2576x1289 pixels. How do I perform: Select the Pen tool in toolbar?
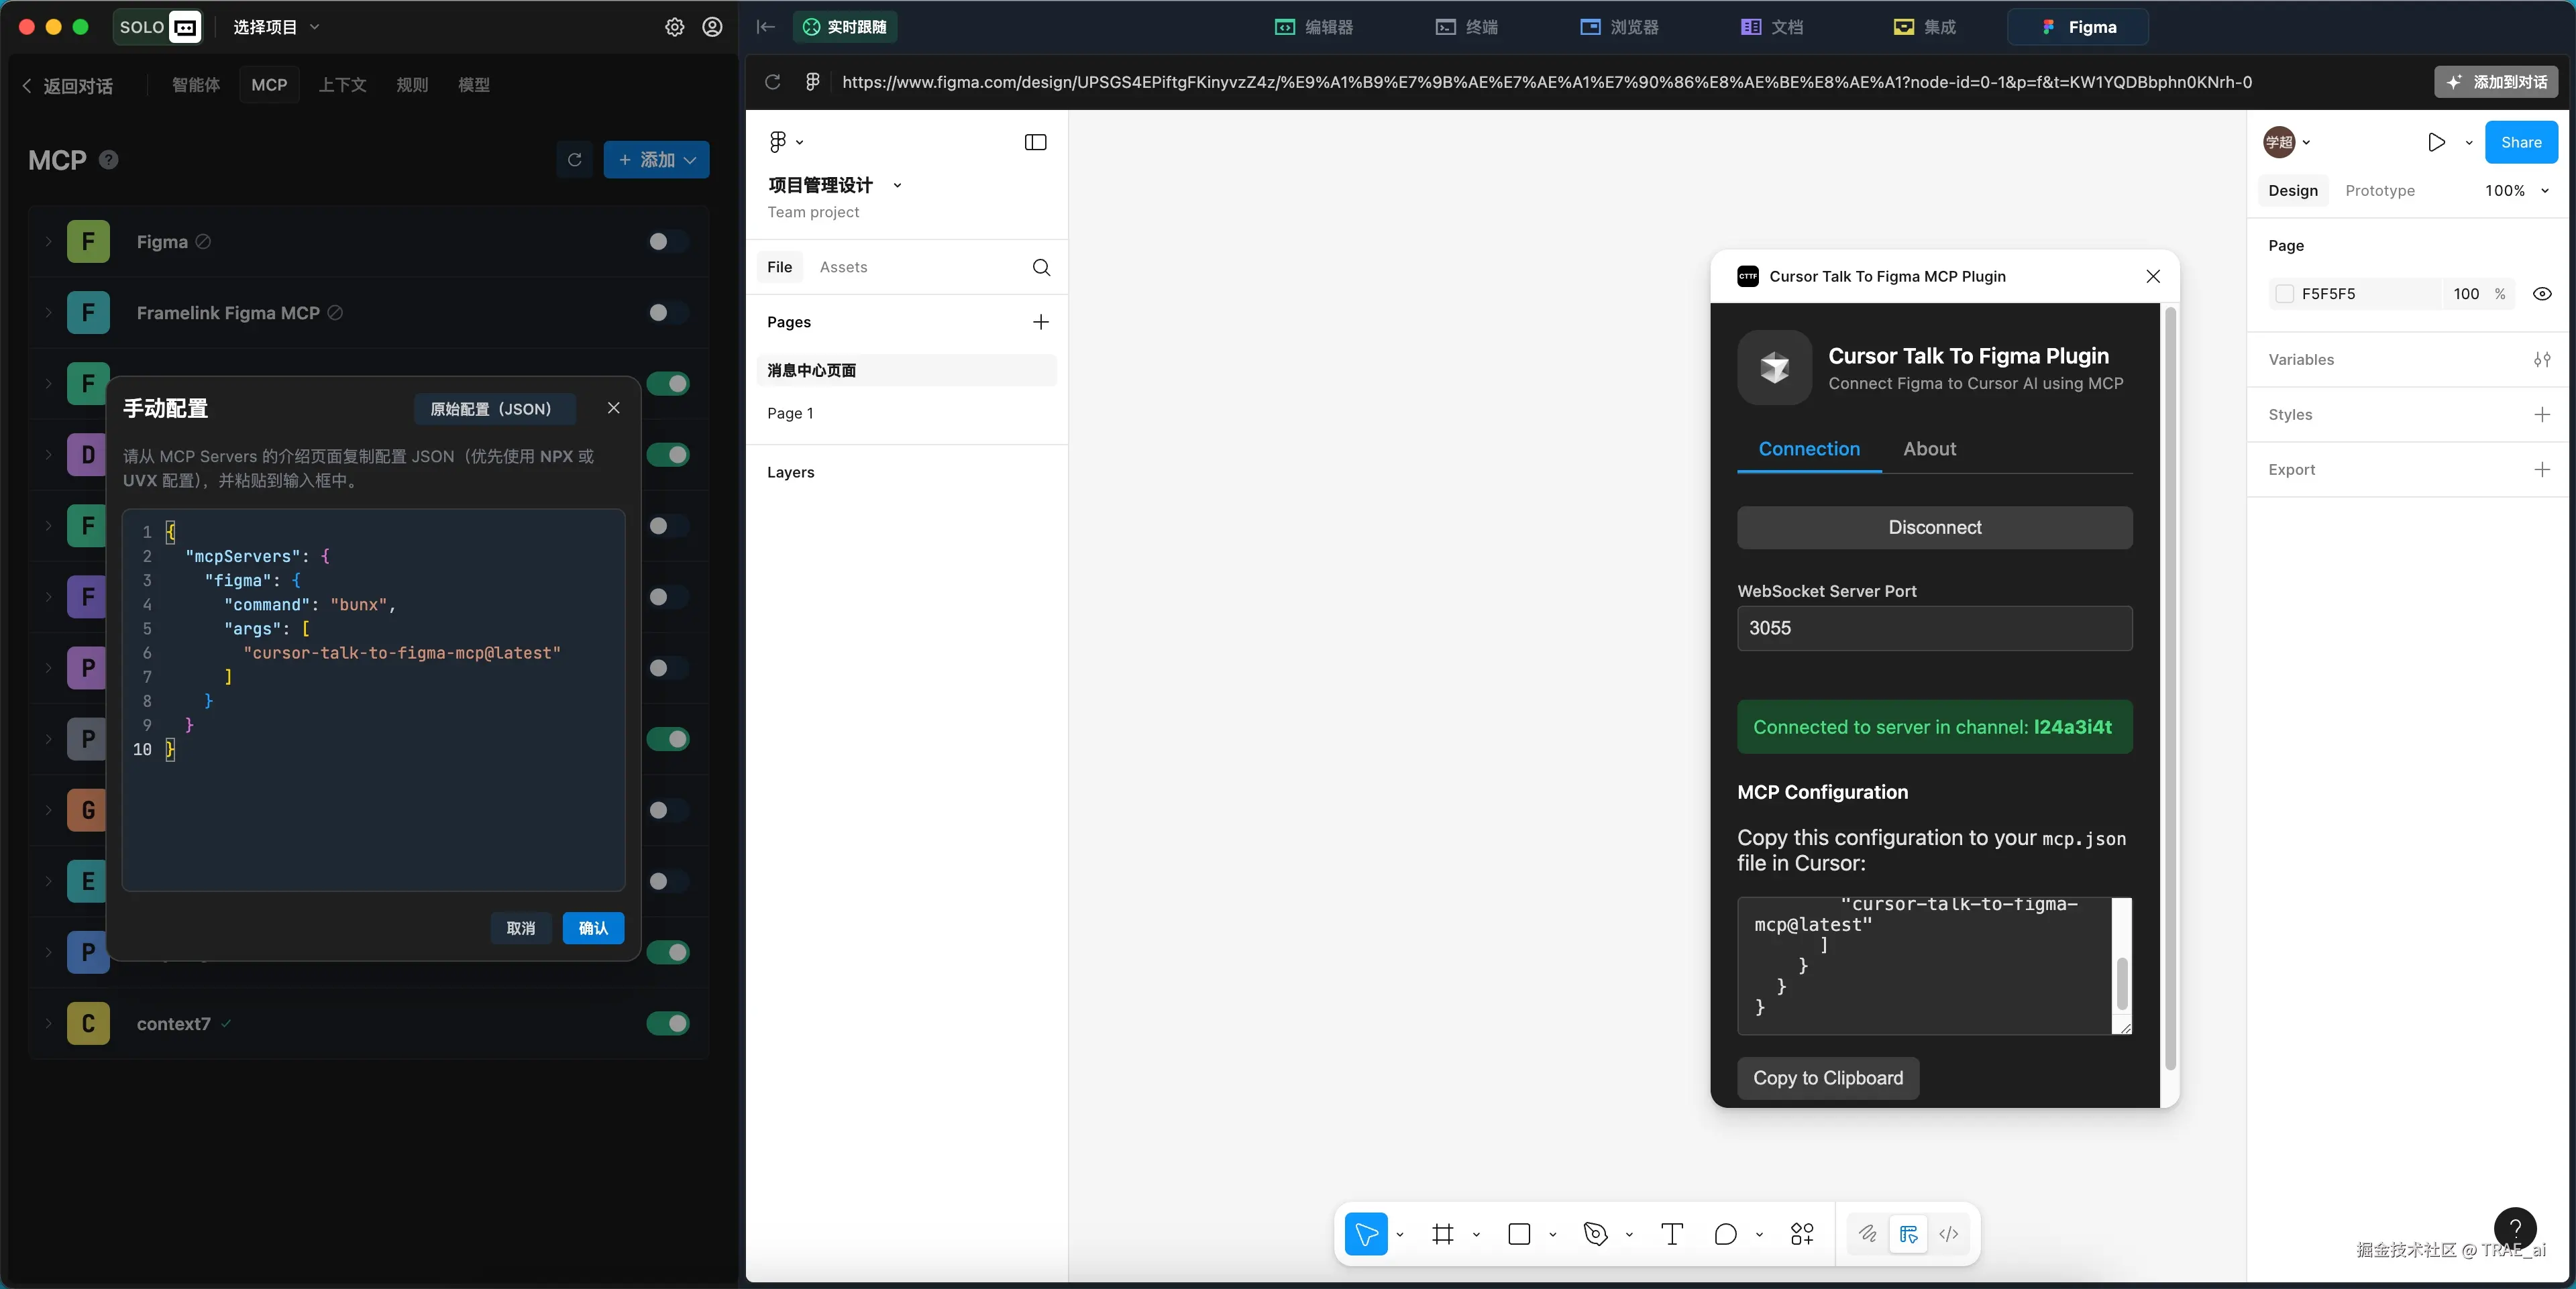pyautogui.click(x=1596, y=1234)
